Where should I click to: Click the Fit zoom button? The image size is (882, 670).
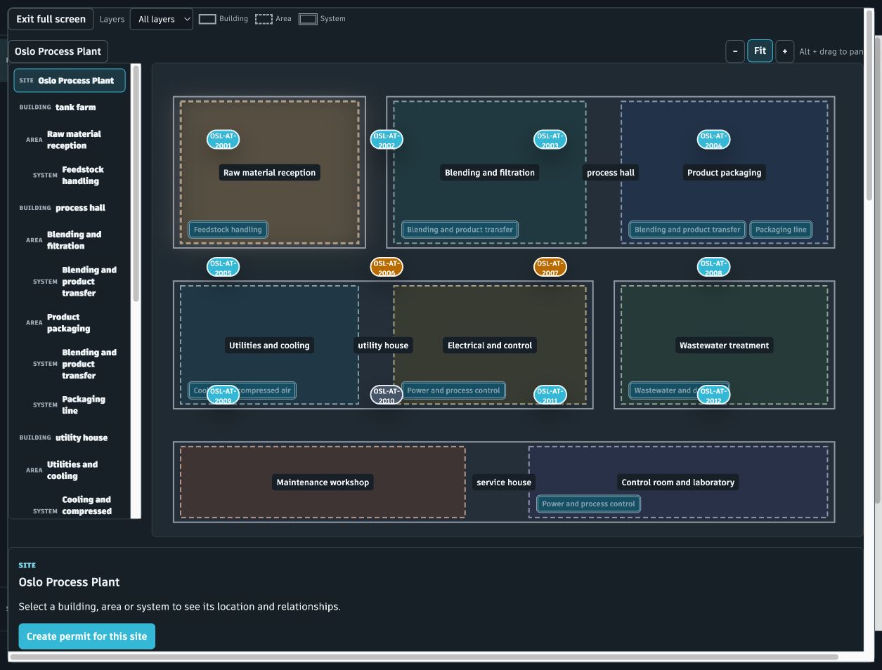pos(760,51)
